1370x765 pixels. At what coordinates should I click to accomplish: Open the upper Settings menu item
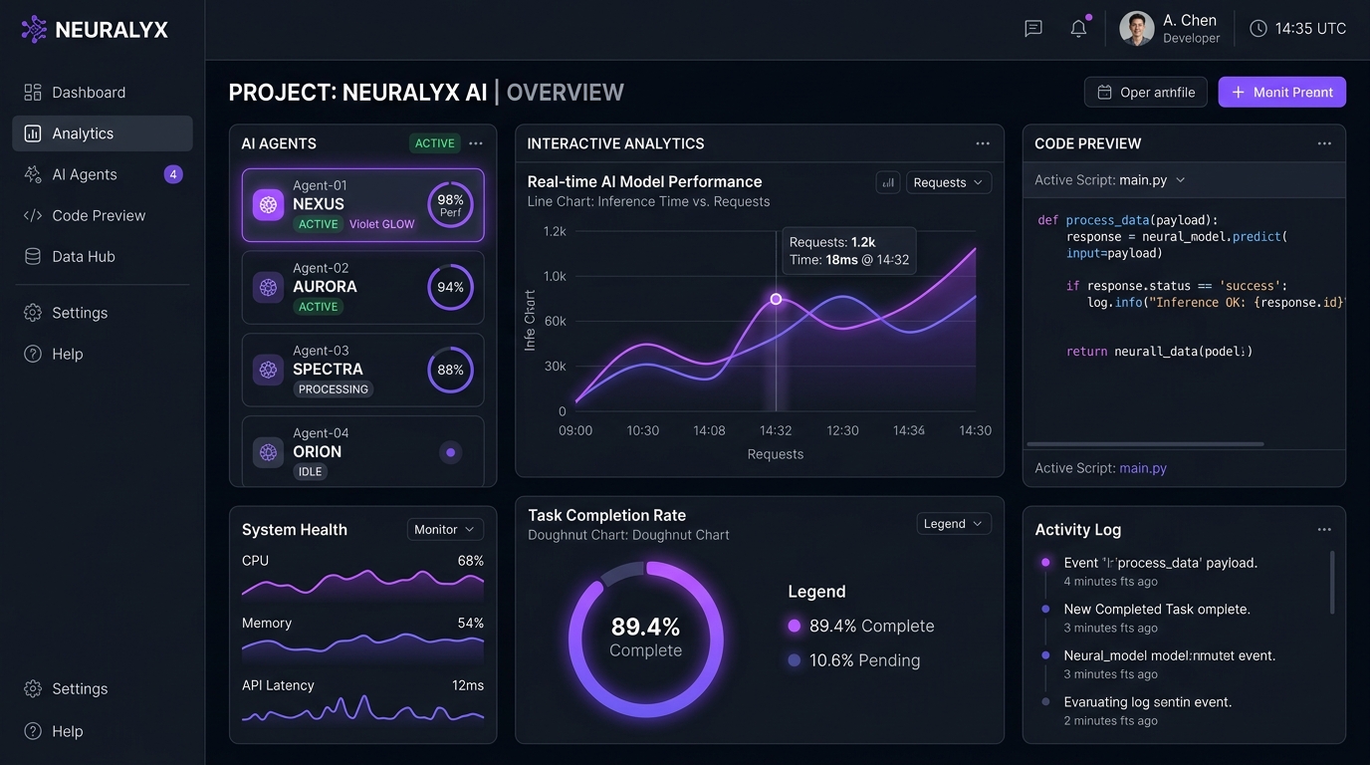coord(103,313)
